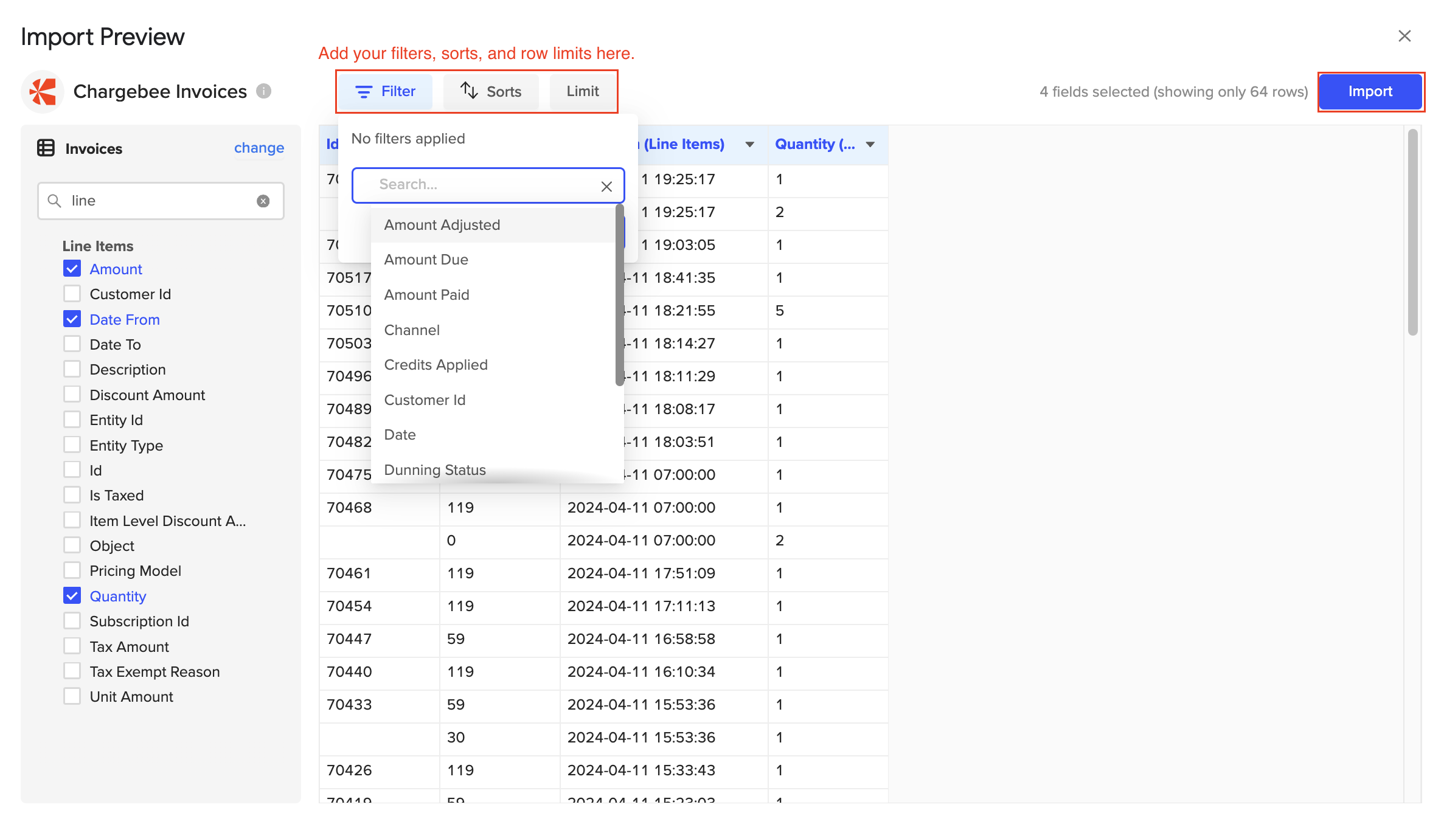Click cell with Id 70426
The width and height of the screenshot is (1444, 827).
tap(379, 770)
